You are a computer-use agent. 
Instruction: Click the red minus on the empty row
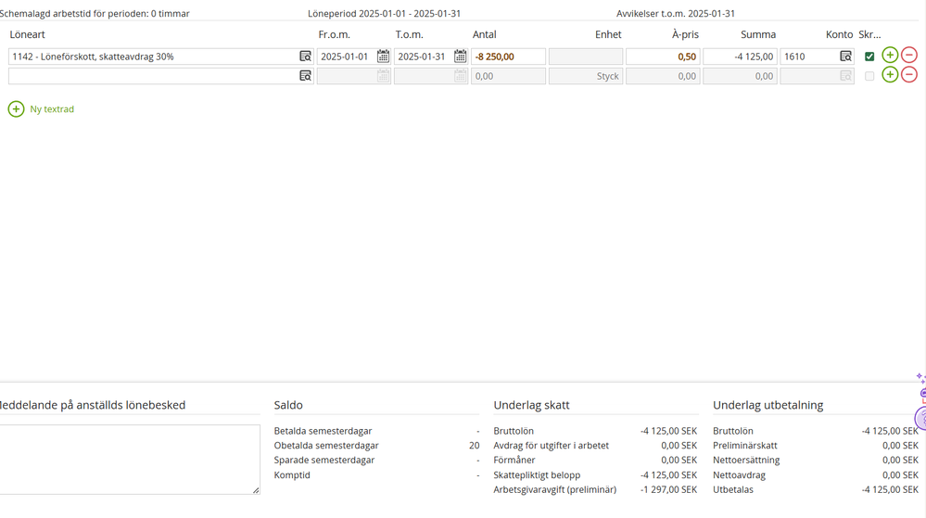pyautogui.click(x=909, y=75)
